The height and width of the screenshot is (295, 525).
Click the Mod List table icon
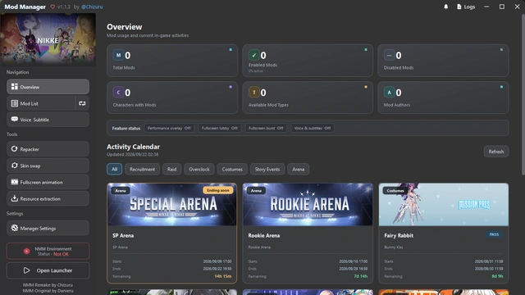[15, 103]
